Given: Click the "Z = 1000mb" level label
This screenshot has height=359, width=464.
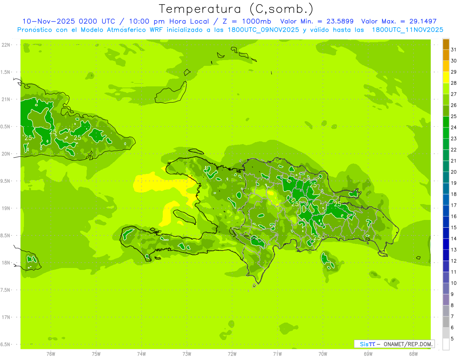Looking at the screenshot, I should click(x=250, y=21).
